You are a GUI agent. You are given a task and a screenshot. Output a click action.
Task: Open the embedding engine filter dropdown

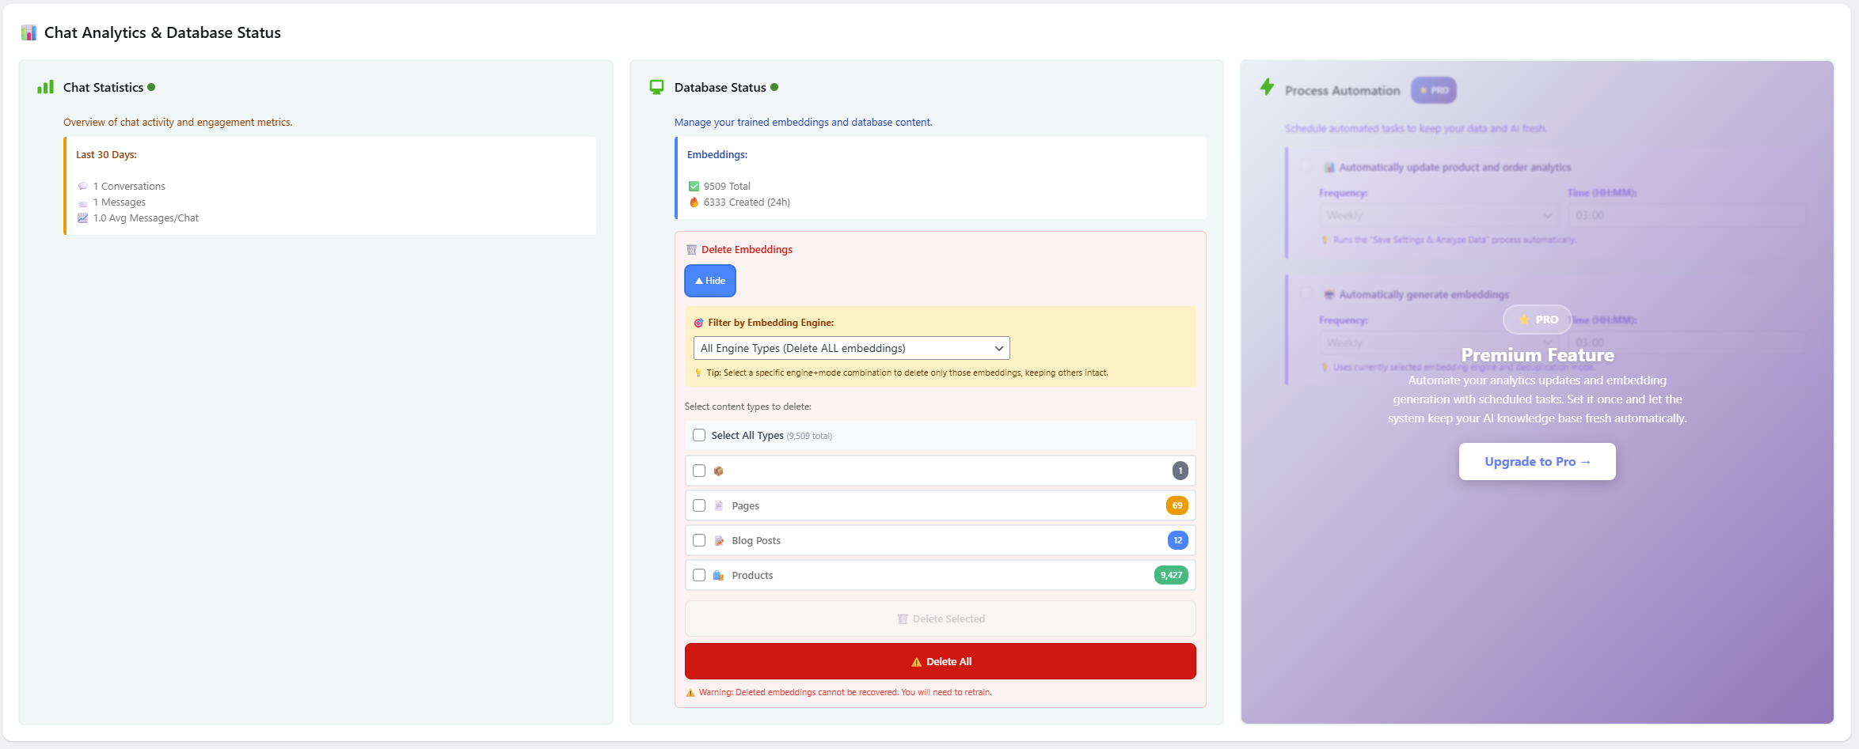tap(851, 349)
